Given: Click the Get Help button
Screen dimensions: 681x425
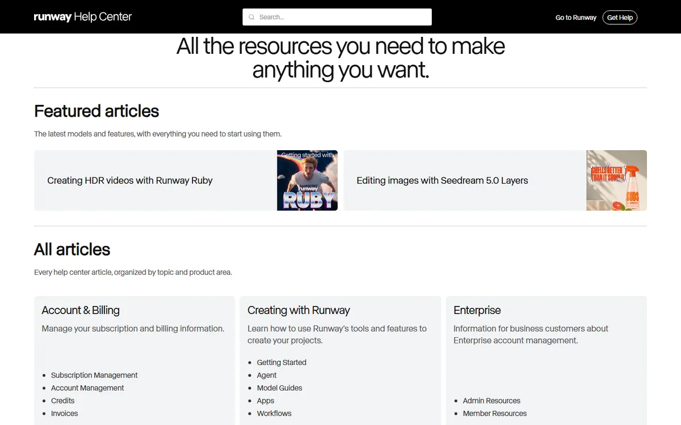Looking at the screenshot, I should [620, 18].
